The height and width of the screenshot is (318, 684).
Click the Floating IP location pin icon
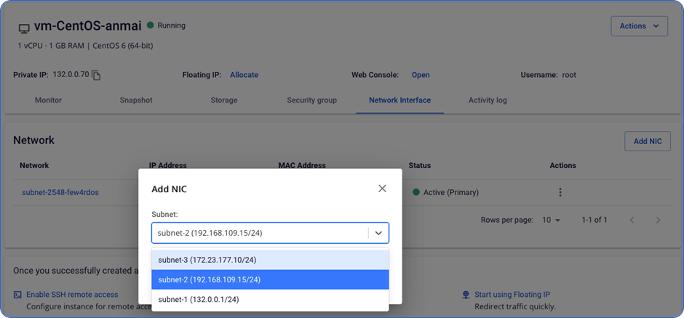point(466,295)
